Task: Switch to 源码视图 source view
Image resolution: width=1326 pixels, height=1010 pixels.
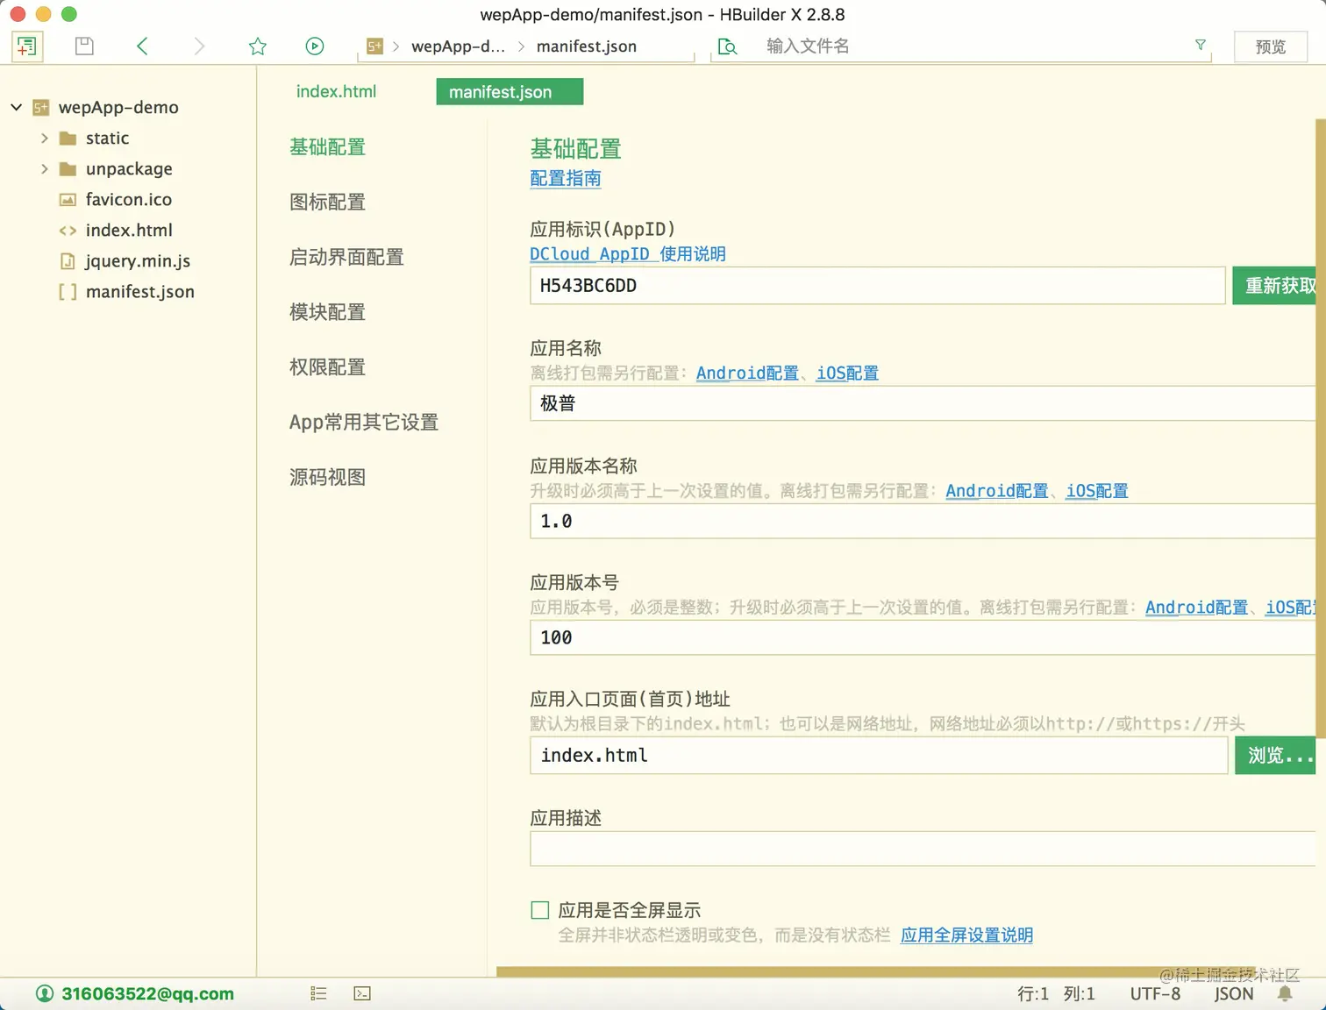Action: (x=327, y=478)
